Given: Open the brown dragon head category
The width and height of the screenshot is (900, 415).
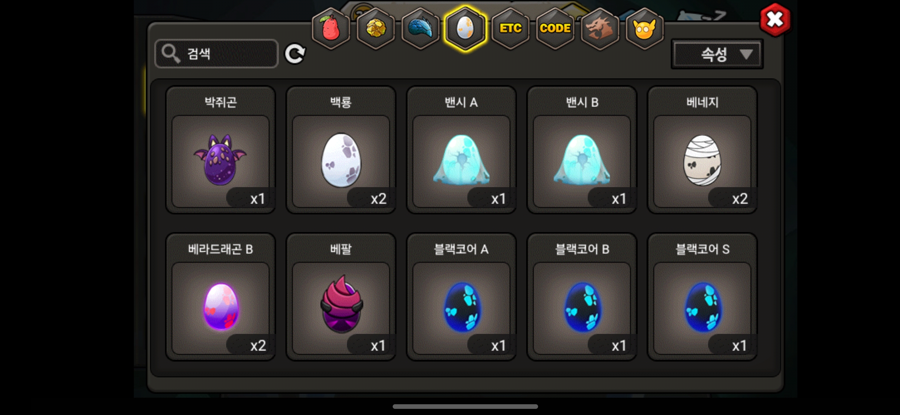Looking at the screenshot, I should [600, 28].
